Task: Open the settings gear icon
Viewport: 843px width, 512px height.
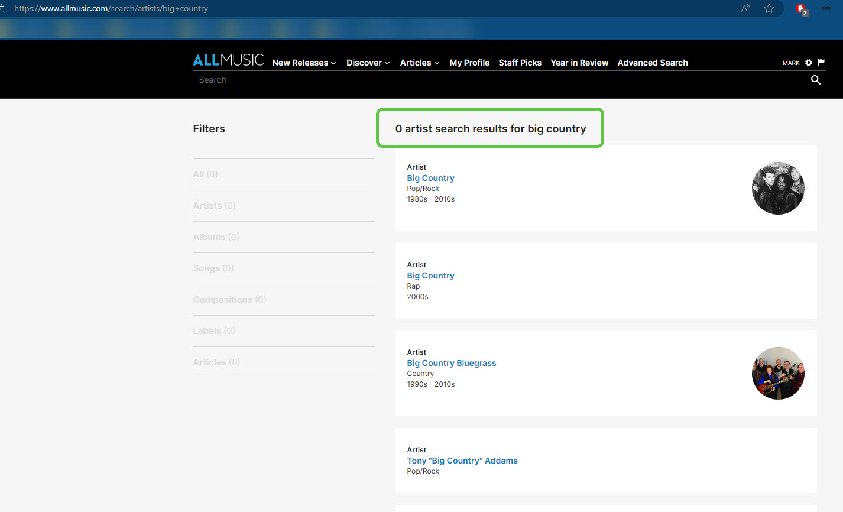Action: pyautogui.click(x=809, y=63)
